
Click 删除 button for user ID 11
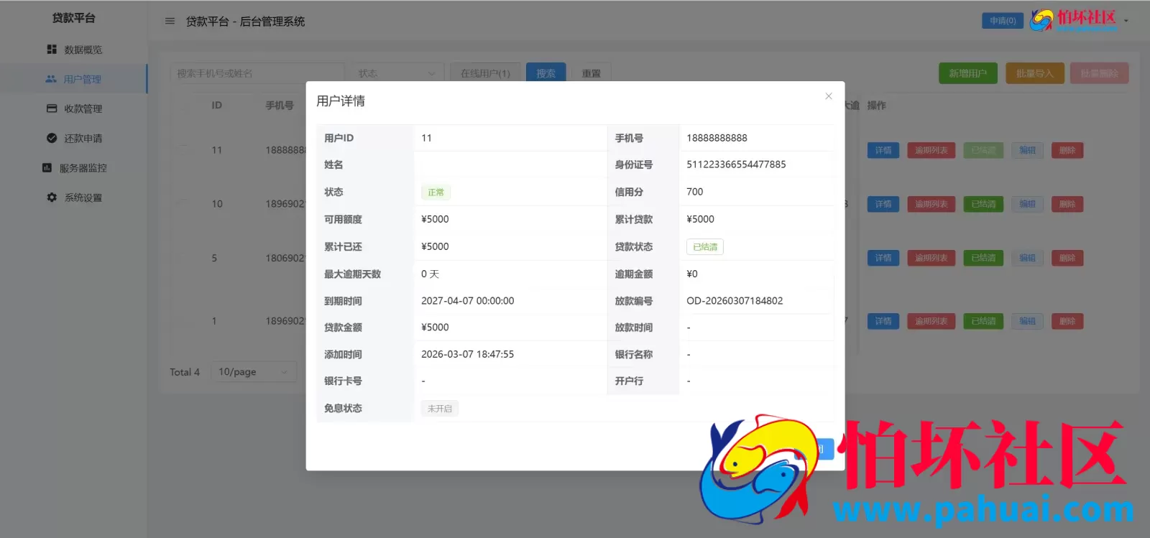coord(1067,150)
